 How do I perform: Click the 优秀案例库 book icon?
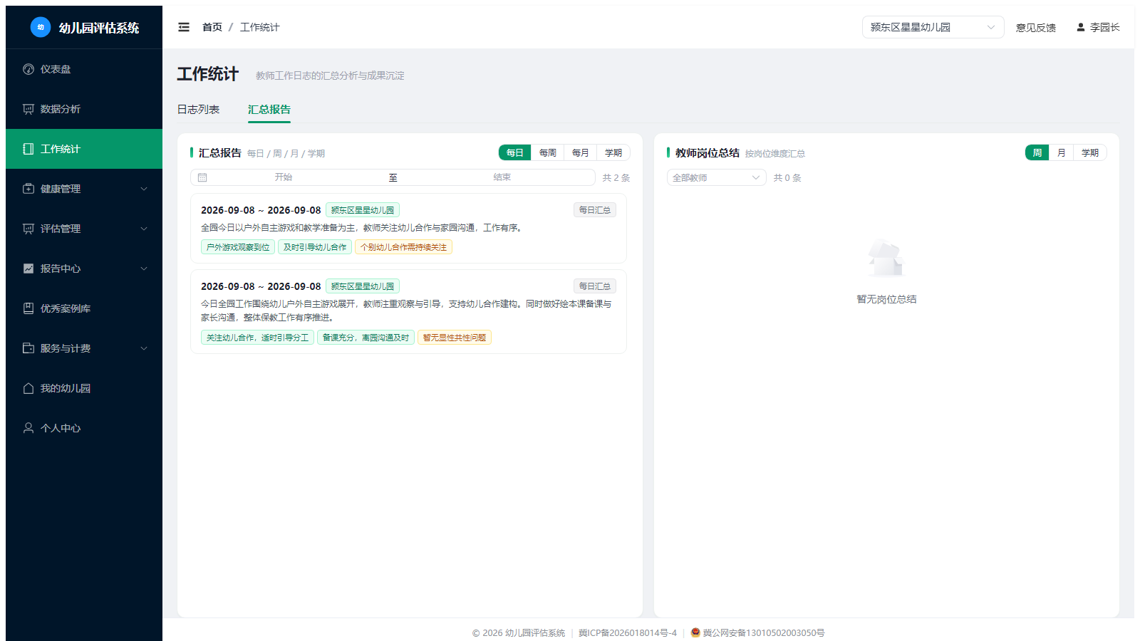pyautogui.click(x=28, y=308)
